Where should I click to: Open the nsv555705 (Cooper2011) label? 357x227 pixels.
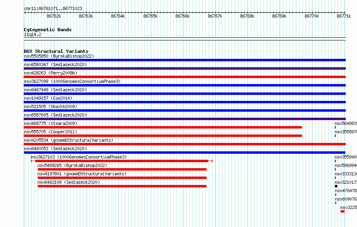point(51,132)
